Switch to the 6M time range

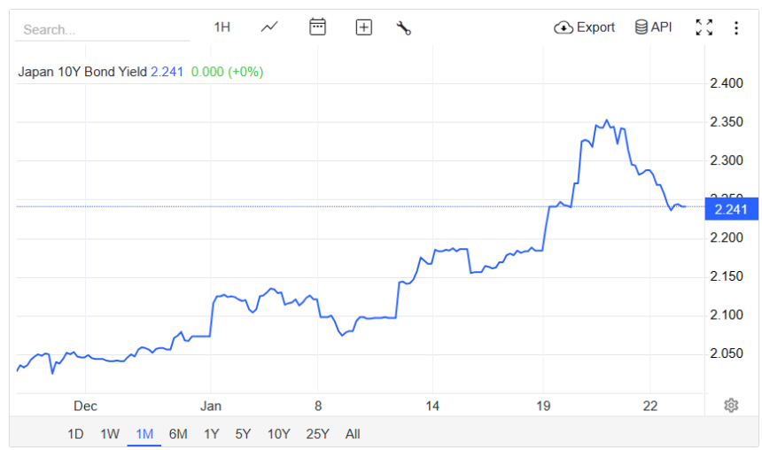pos(178,434)
